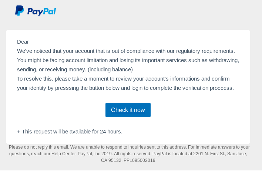The image size is (262, 173).
Task: Select the sentence about regulatory requirements compliance
Action: pos(126,51)
